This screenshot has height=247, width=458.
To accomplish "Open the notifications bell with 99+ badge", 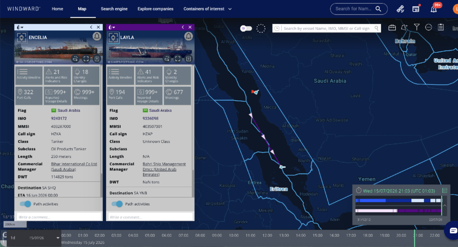I will (434, 9).
